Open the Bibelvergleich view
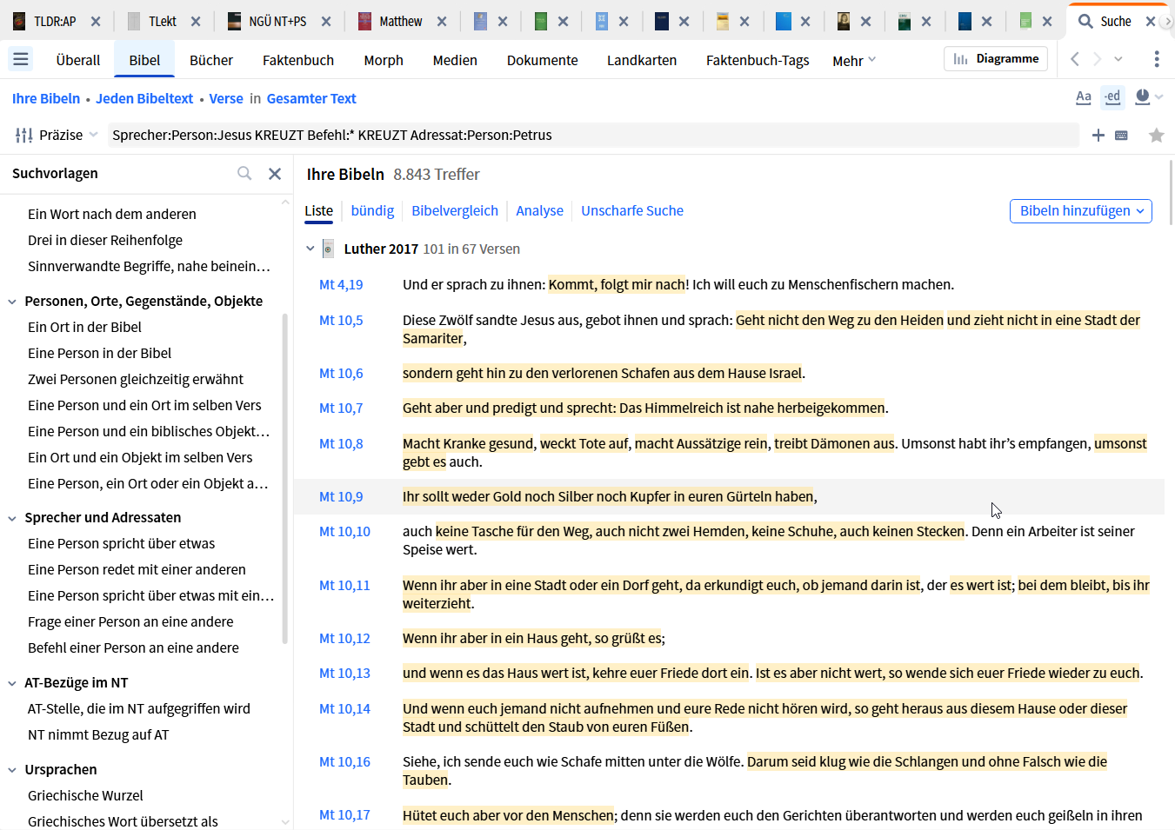Viewport: 1175px width, 830px height. 455,210
